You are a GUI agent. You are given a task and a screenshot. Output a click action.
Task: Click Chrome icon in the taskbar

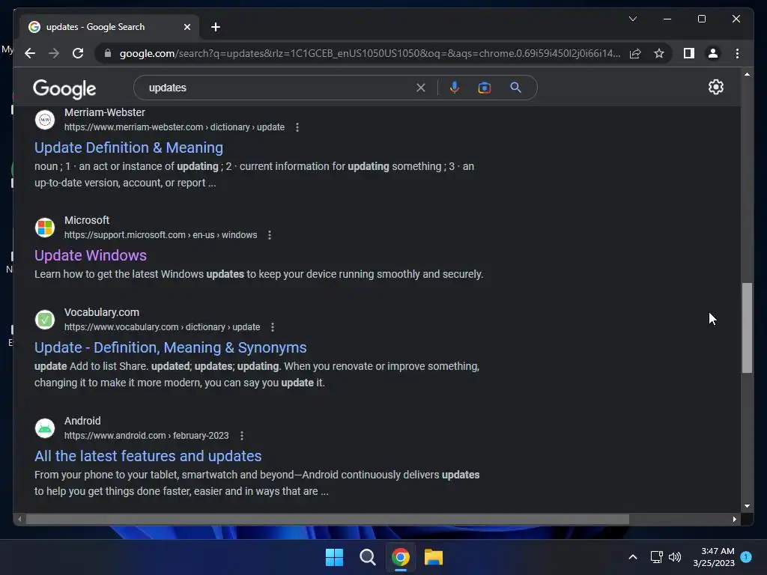(x=401, y=557)
